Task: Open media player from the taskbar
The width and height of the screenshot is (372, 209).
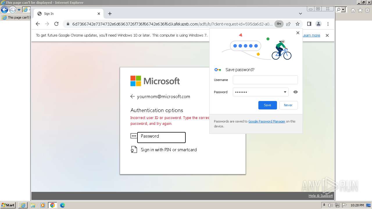Action: tap(43, 205)
